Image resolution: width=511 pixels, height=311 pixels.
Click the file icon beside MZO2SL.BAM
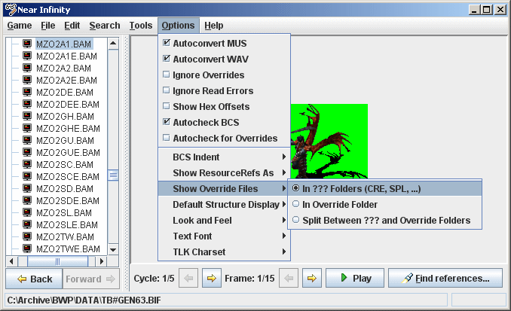(x=27, y=212)
